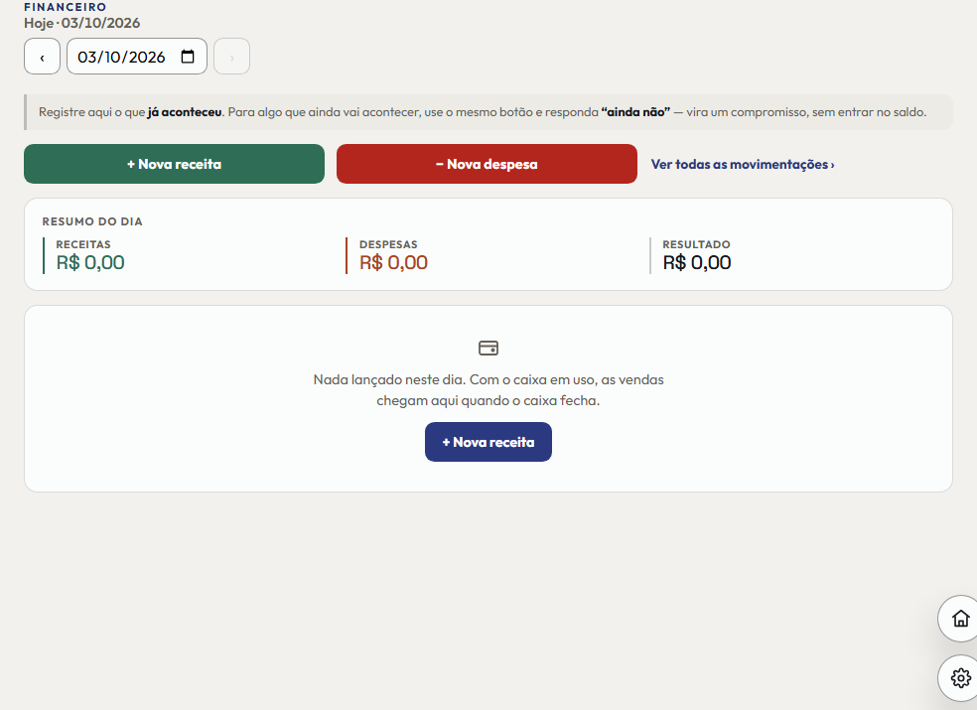Click the green Nova receita button
The image size is (977, 710).
(175, 164)
